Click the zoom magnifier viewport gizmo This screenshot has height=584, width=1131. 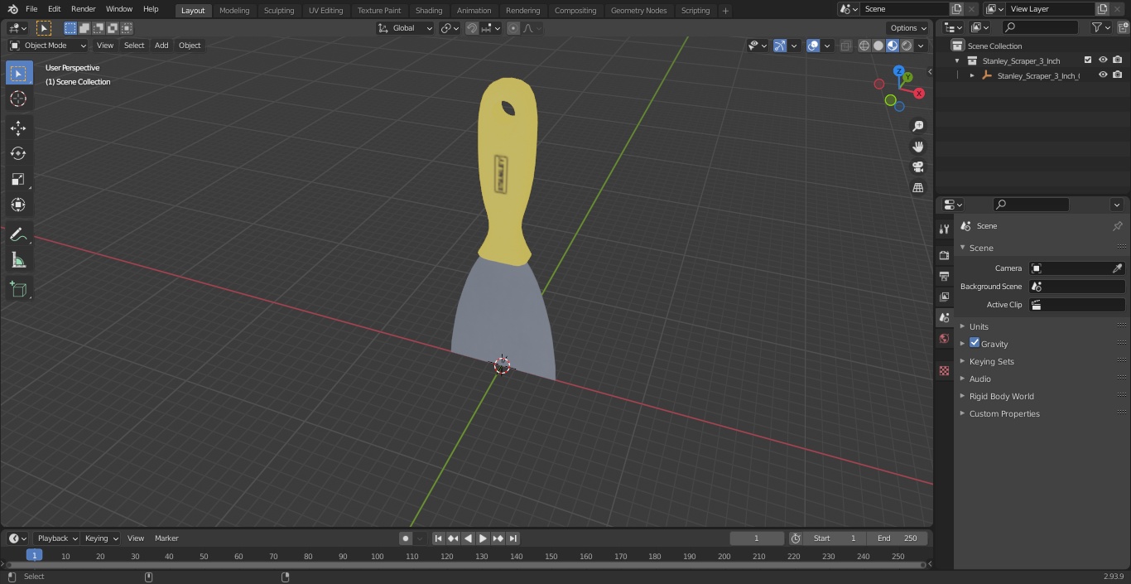(917, 126)
